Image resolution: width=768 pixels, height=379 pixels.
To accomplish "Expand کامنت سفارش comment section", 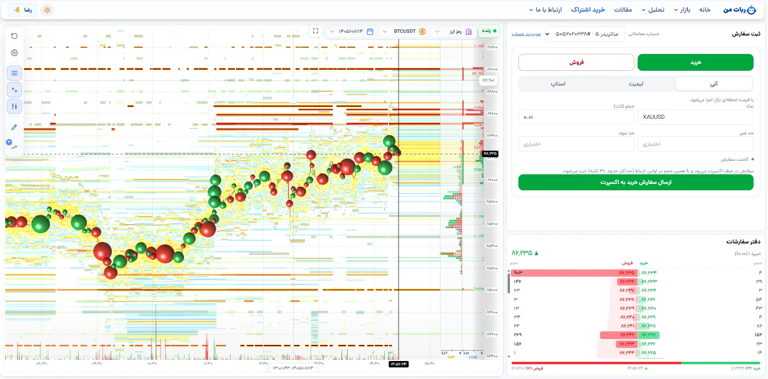I will 737,159.
